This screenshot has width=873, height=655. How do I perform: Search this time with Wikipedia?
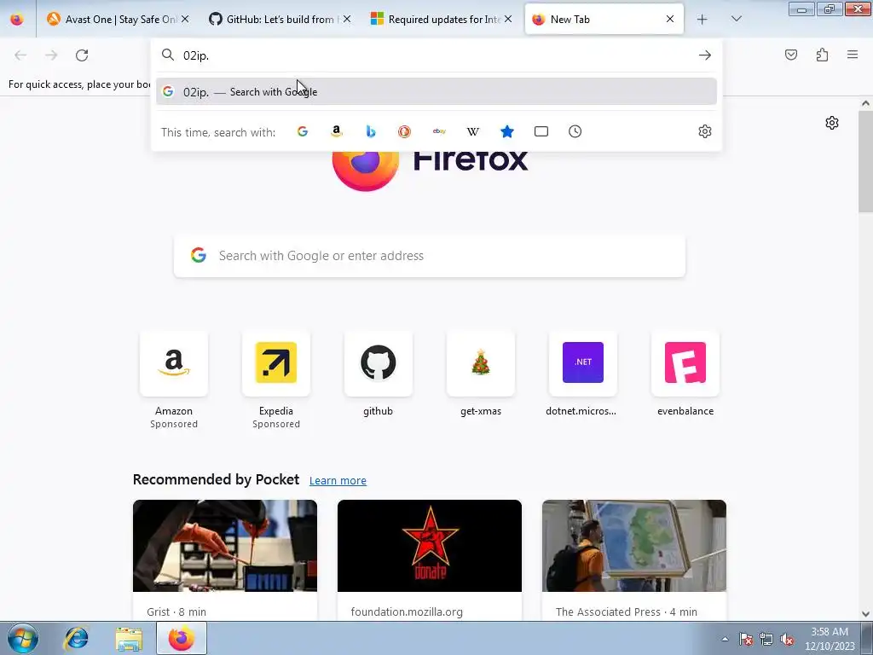(x=472, y=131)
